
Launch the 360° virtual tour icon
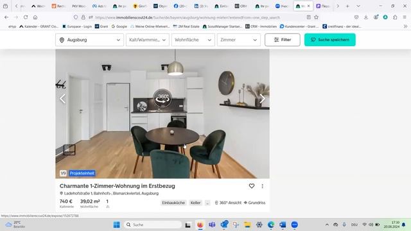pyautogui.click(x=162, y=98)
